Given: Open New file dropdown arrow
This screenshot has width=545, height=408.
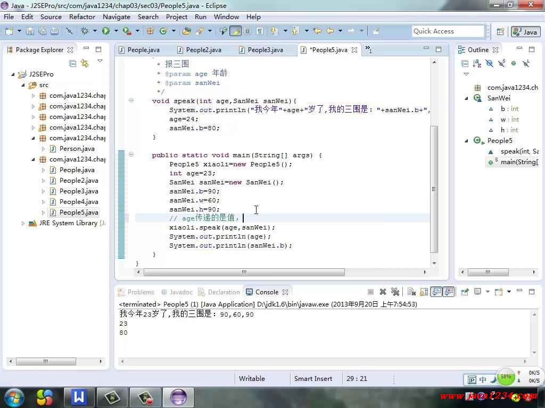Looking at the screenshot, I should click(19, 31).
